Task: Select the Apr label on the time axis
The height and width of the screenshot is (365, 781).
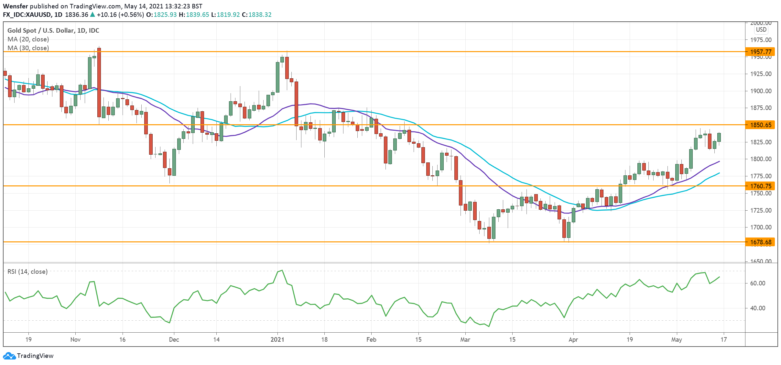Action: 573,339
